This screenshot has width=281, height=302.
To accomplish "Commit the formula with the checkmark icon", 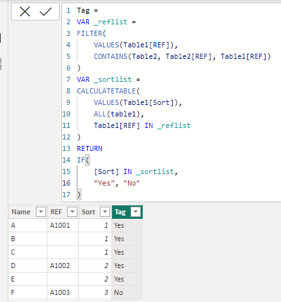I will click(45, 12).
